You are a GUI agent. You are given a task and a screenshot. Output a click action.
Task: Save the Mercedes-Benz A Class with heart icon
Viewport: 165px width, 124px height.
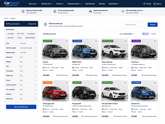[x=126, y=83]
